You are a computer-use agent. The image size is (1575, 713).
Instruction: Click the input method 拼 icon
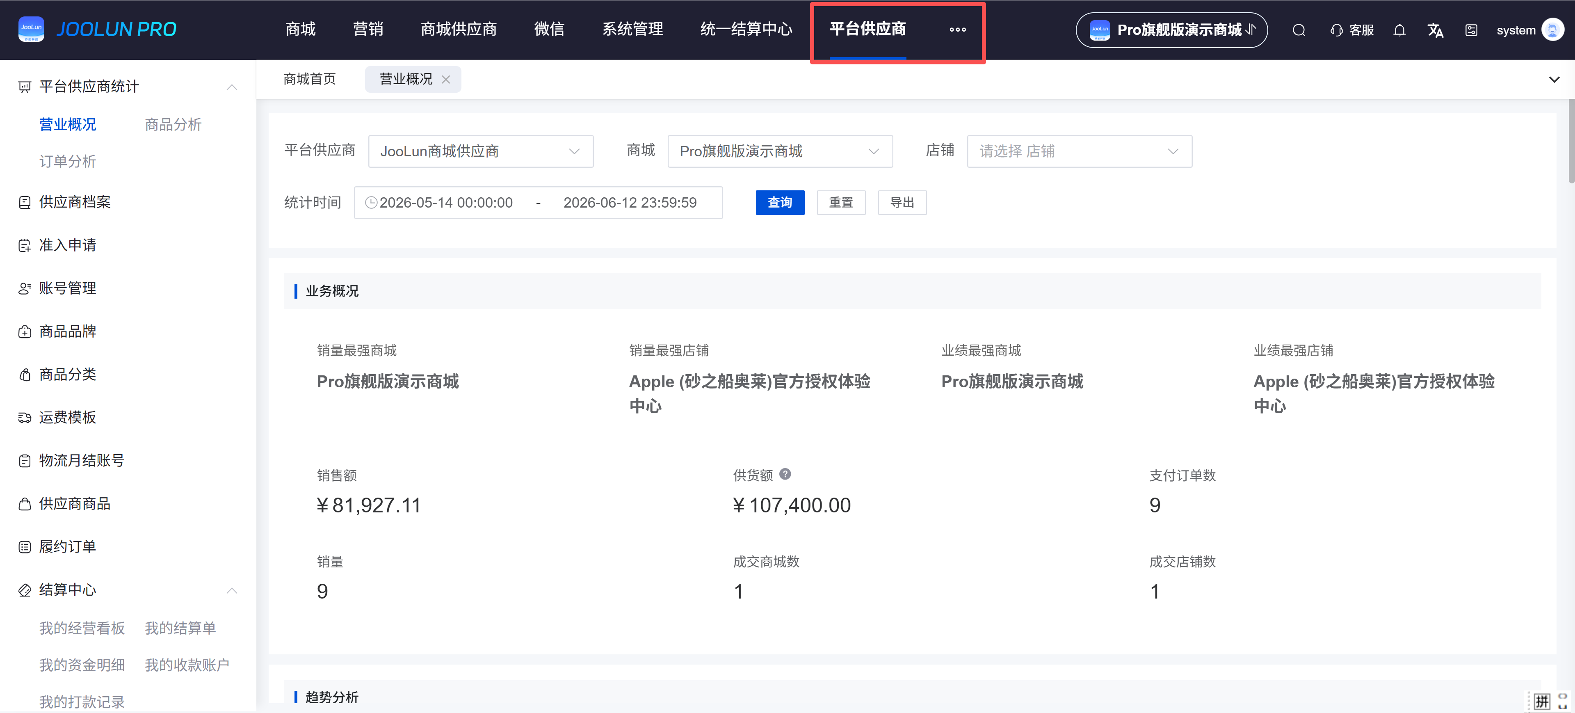1542,701
